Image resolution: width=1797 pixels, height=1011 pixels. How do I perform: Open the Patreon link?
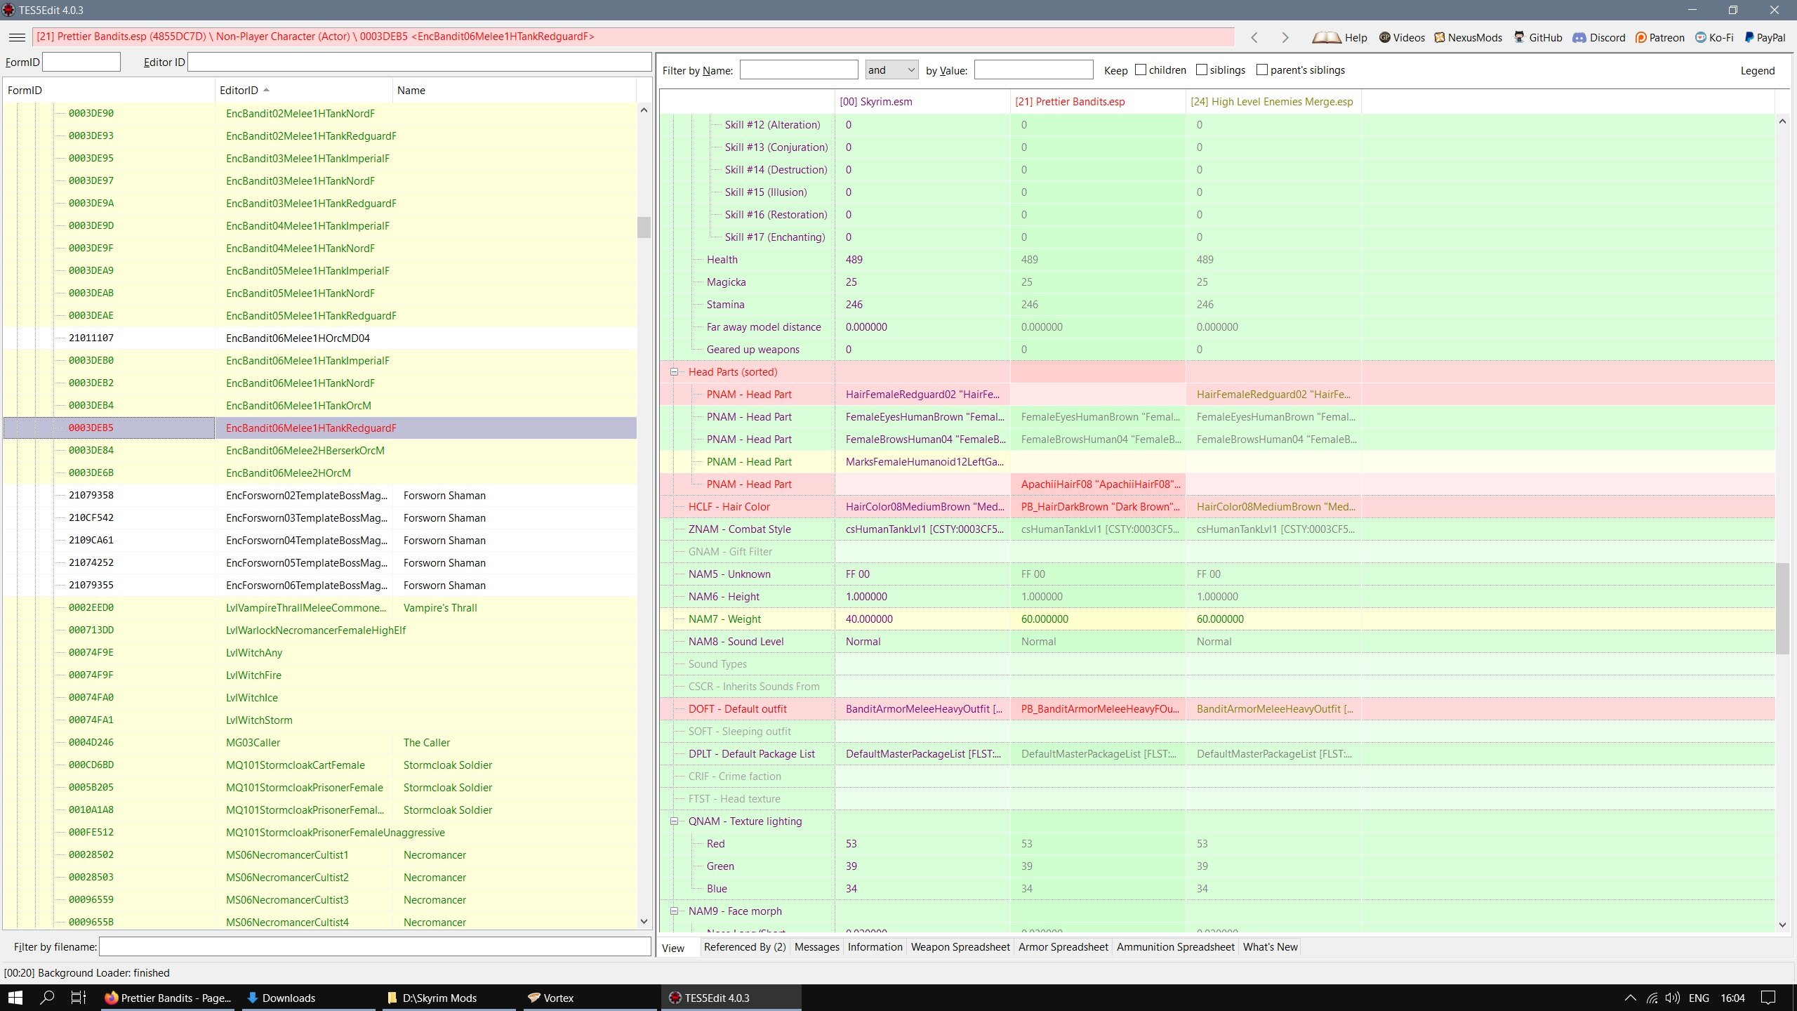coord(1659,38)
